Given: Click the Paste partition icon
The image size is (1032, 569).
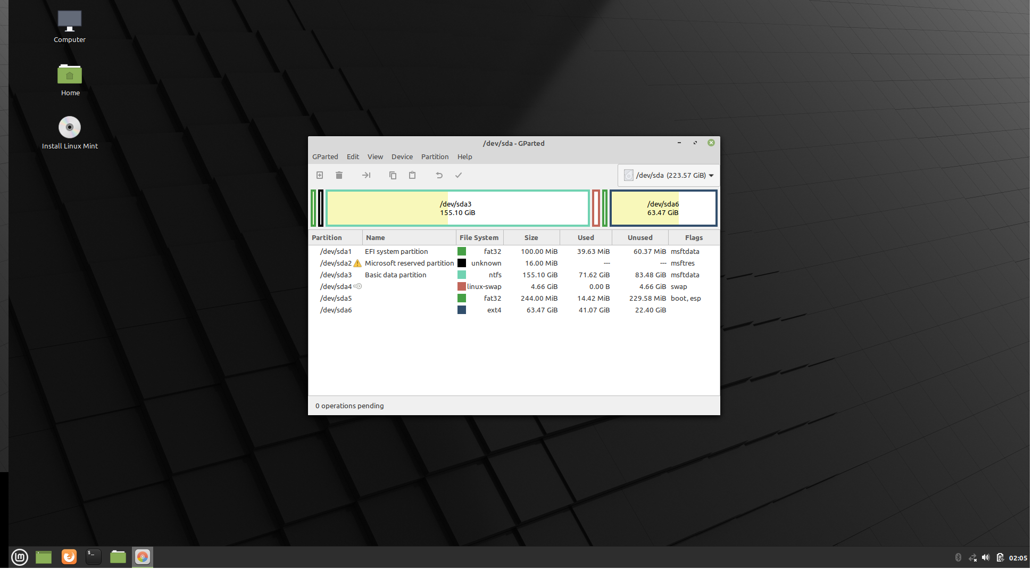Looking at the screenshot, I should click(x=412, y=175).
